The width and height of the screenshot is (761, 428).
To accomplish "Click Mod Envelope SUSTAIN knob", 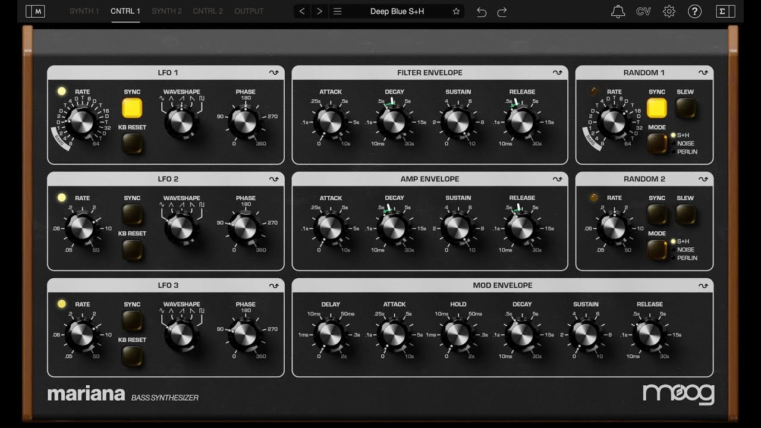I will [x=586, y=335].
